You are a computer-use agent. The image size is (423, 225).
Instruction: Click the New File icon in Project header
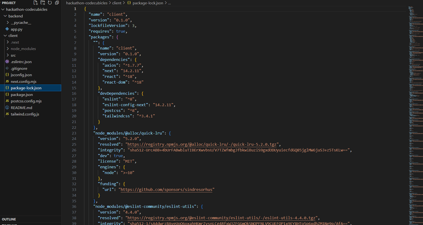pos(36,3)
